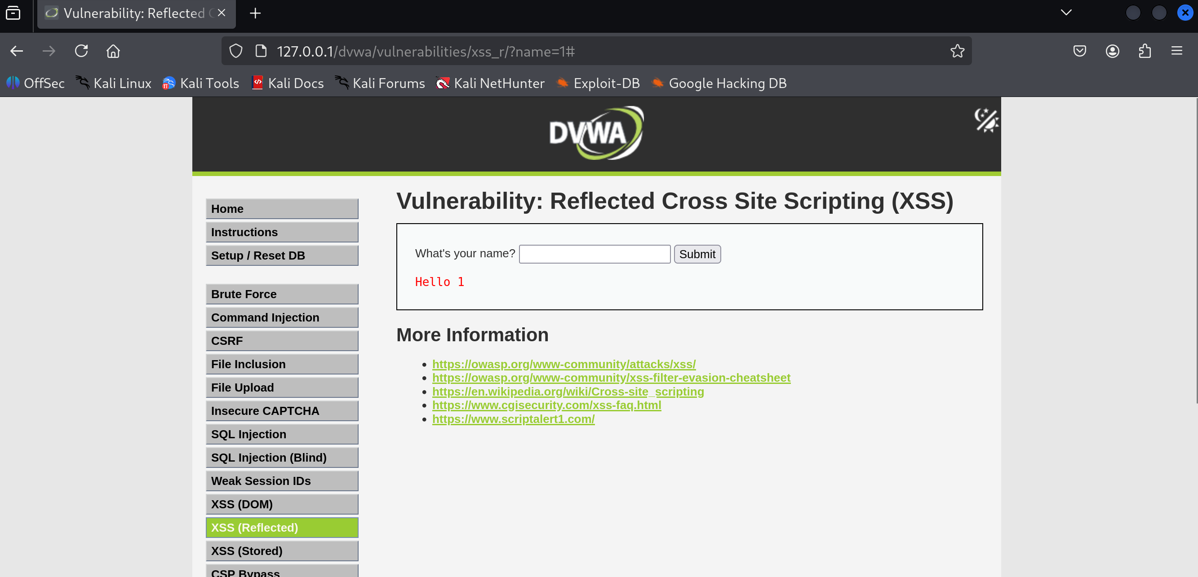The height and width of the screenshot is (577, 1198).
Task: Select XSS (Stored) in sidebar
Action: tap(282, 551)
